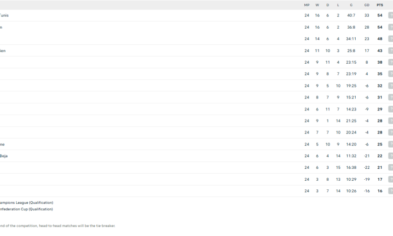Click the GD column header
Viewport: 393px width, 236px height.
point(367,5)
